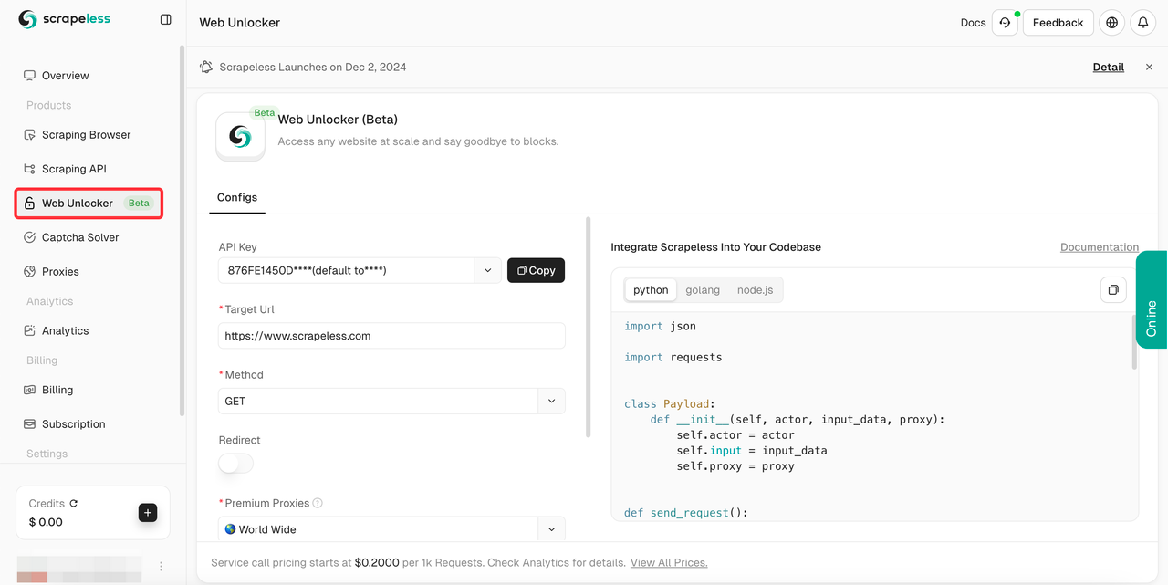Image resolution: width=1168 pixels, height=585 pixels.
Task: Click the Scraping Browser icon
Action: [x=30, y=135]
